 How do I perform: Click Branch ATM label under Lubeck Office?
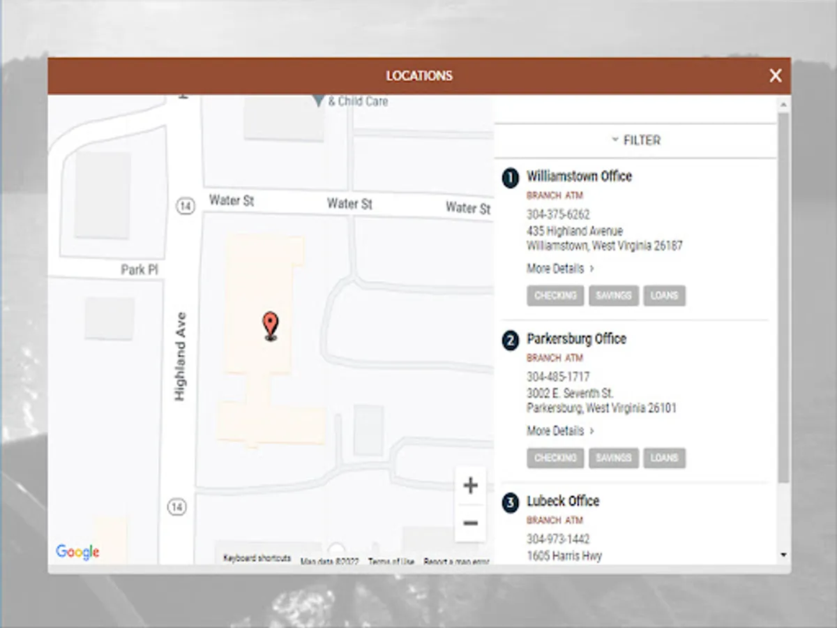click(x=555, y=521)
